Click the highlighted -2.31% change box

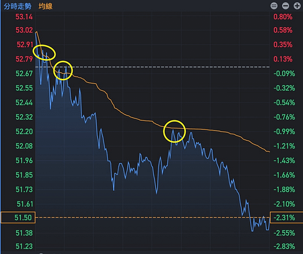[x=287, y=217]
